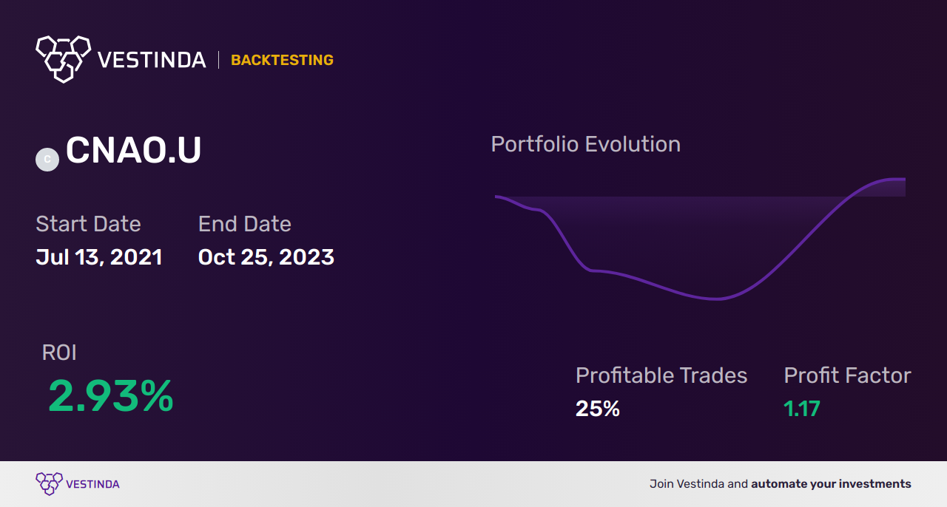Click the Profitable Trades label
Viewport: 947px width, 507px height.
tap(661, 375)
